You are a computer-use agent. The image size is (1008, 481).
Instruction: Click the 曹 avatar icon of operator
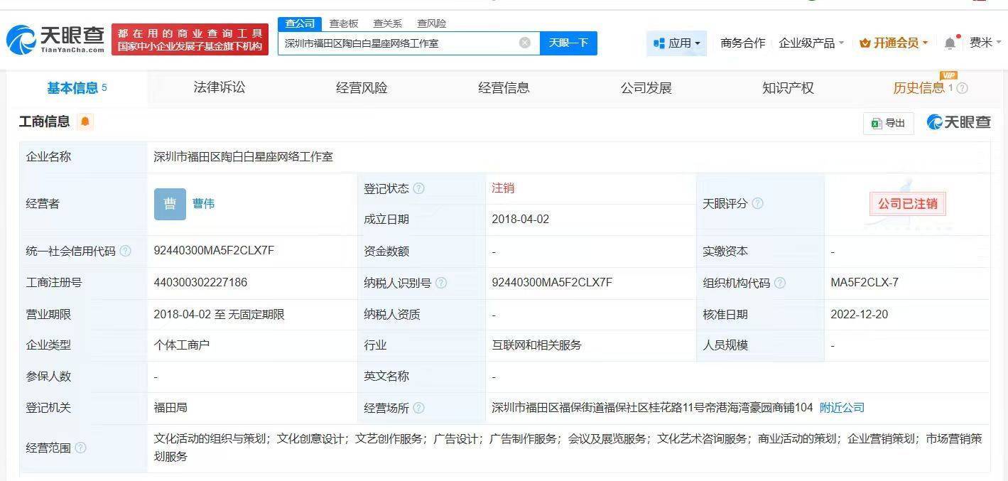(170, 204)
